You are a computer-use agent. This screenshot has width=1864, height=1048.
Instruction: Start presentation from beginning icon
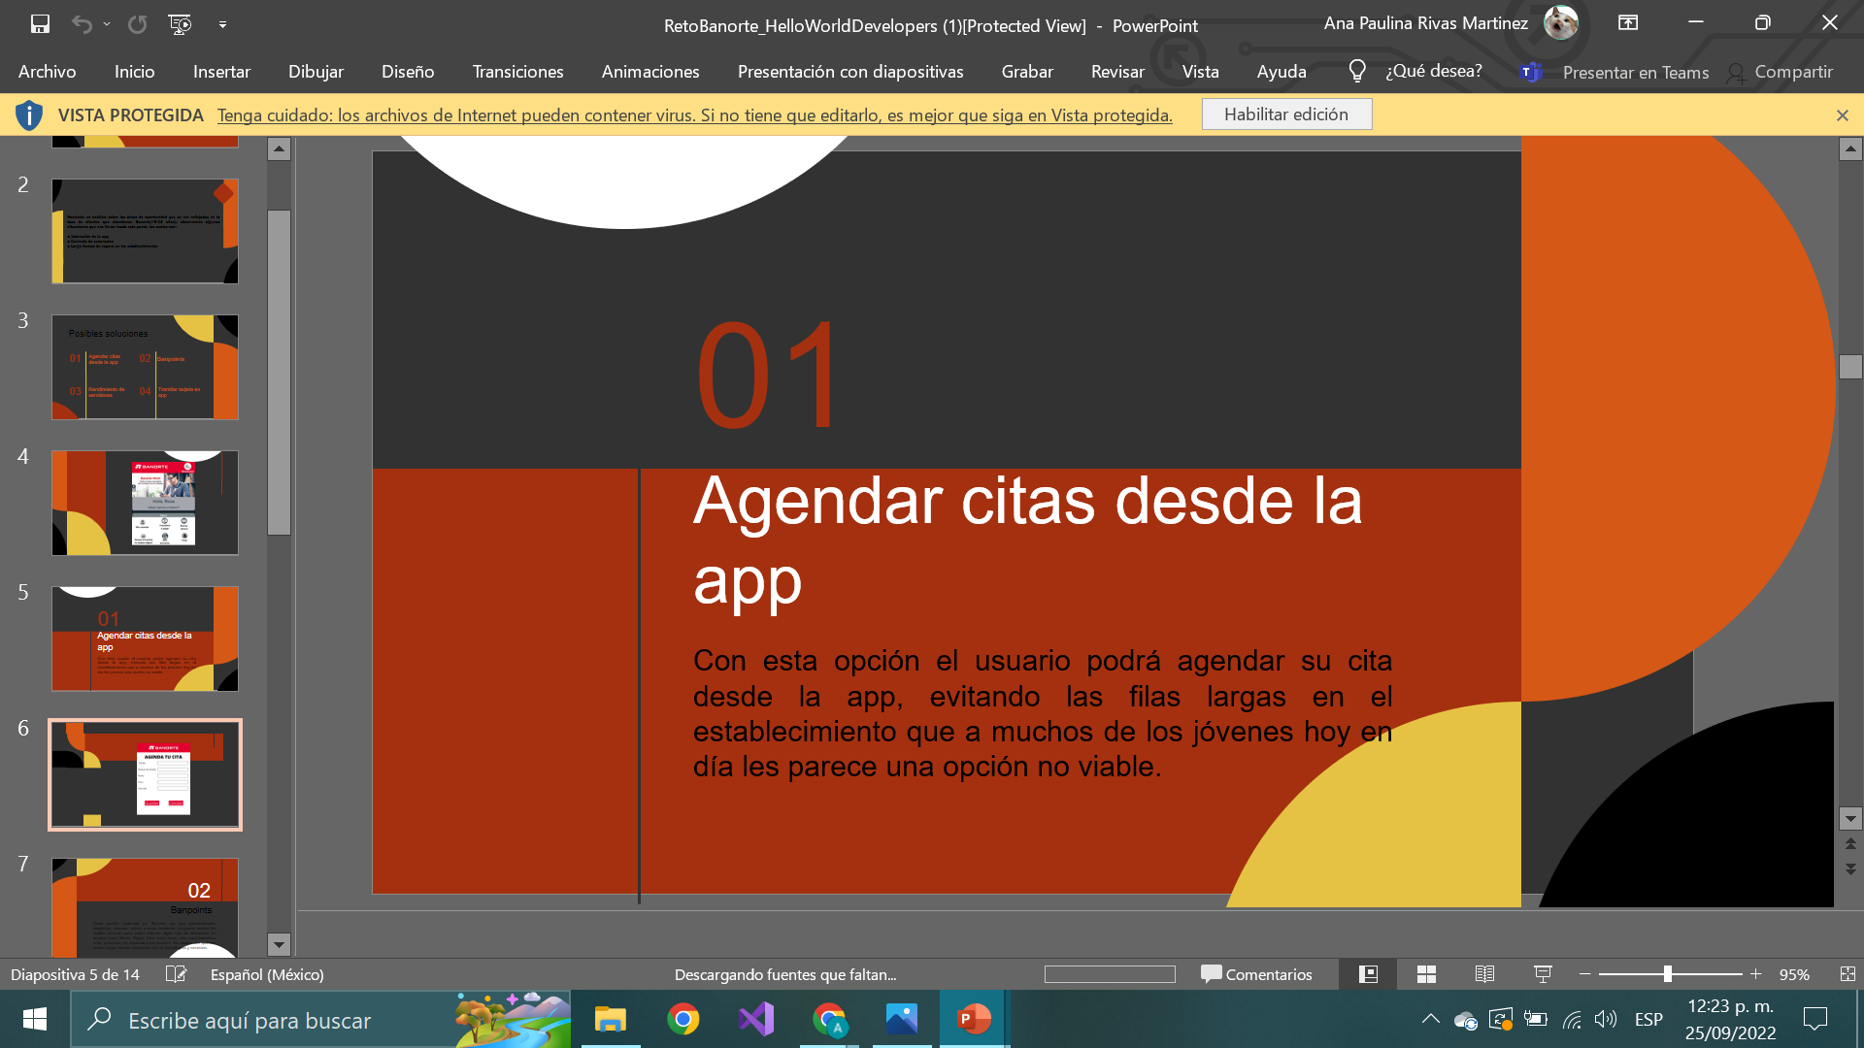pos(180,24)
